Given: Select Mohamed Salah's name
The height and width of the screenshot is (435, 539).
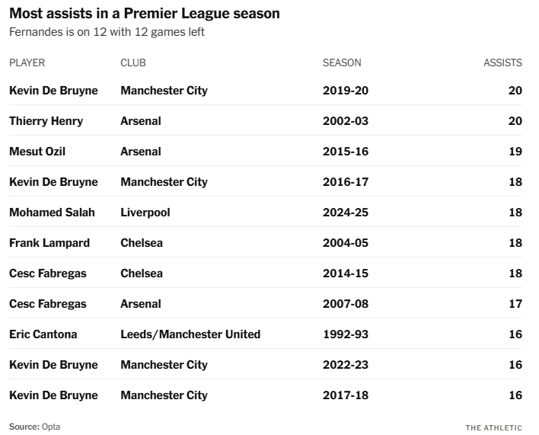Looking at the screenshot, I should tap(52, 213).
